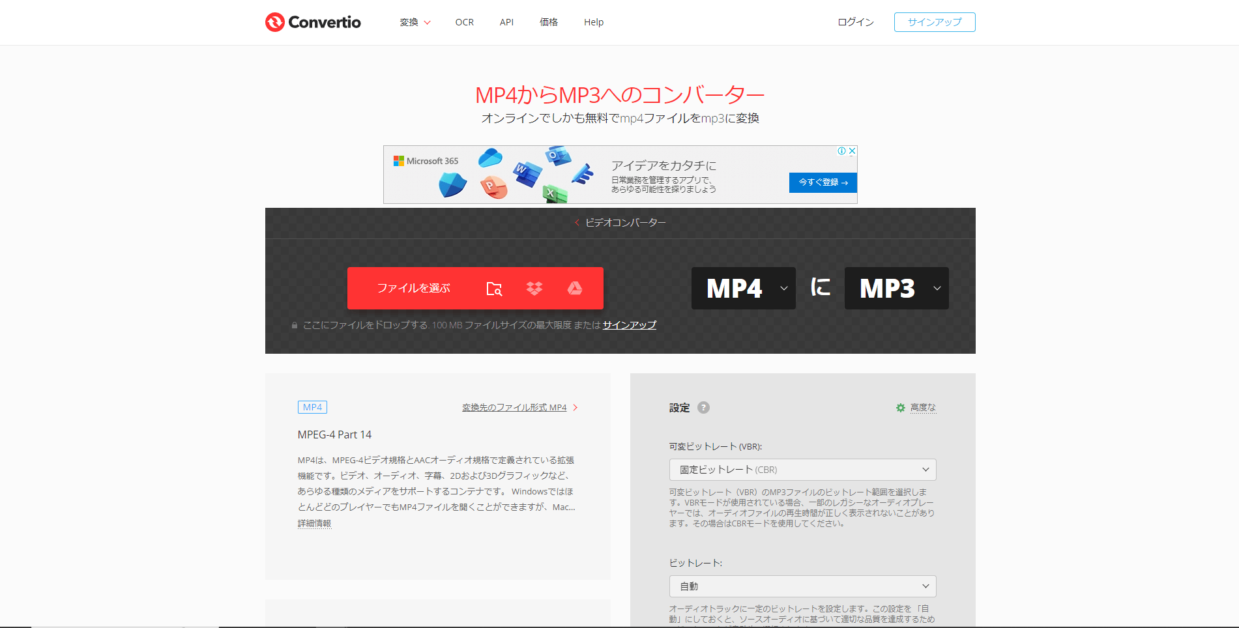1239x628 pixels.
Task: Open the MP3 target format dropdown
Action: (897, 288)
